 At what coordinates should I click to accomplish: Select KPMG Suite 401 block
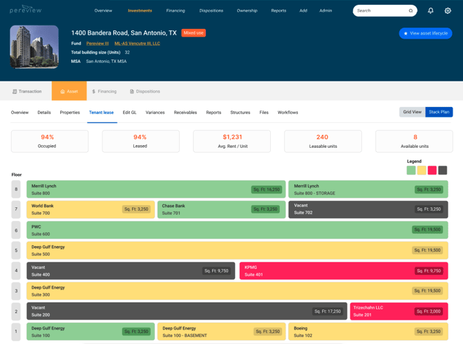click(x=343, y=271)
